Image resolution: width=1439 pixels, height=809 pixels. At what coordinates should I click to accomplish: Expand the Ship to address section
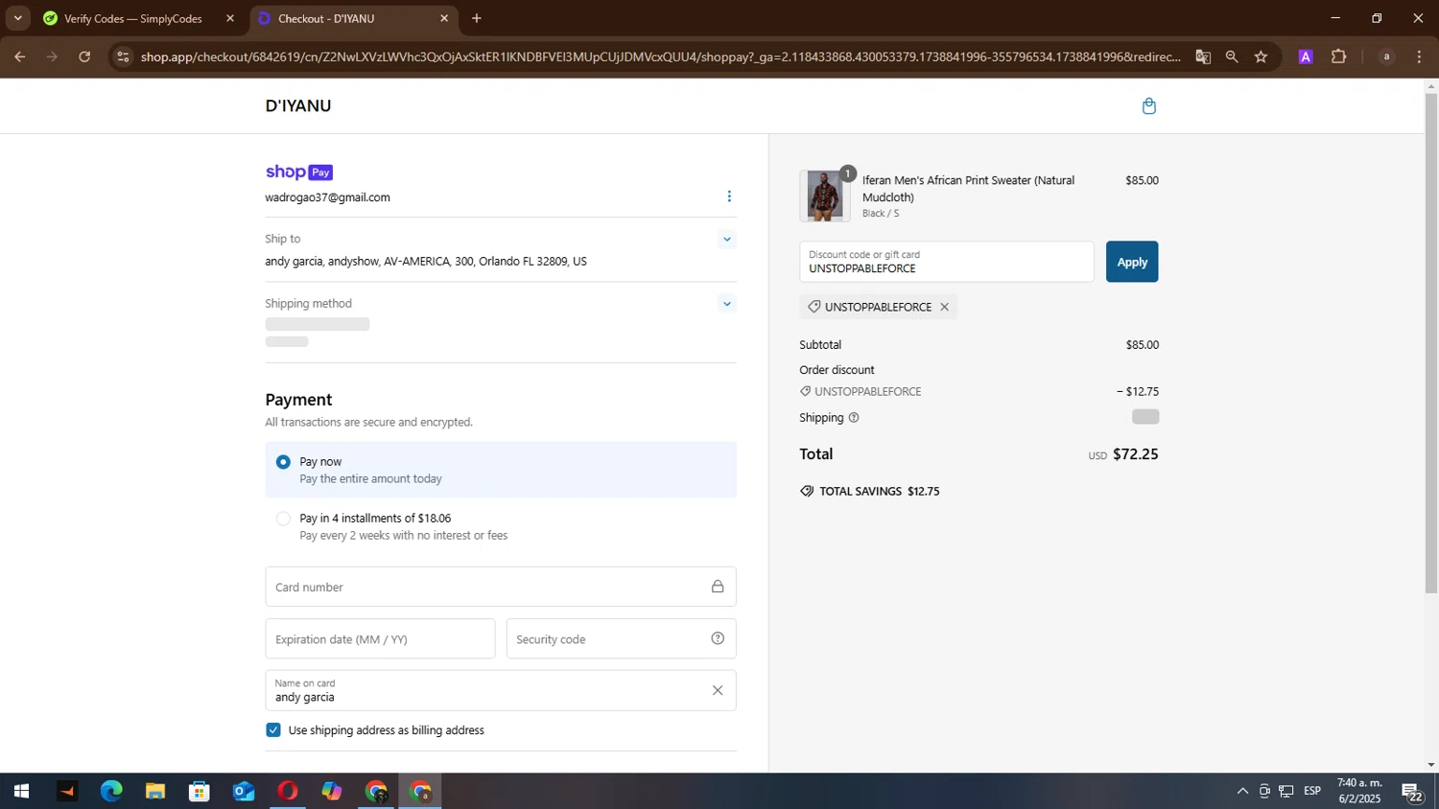point(727,240)
